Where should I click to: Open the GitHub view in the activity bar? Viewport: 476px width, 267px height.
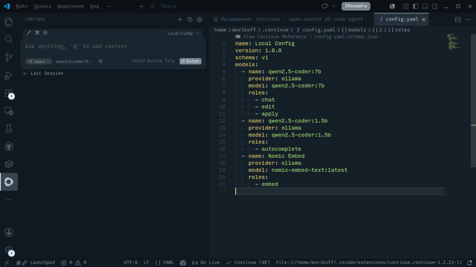click(x=9, y=147)
